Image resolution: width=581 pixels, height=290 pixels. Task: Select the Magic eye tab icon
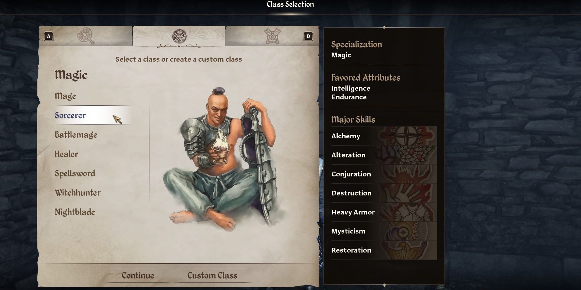[179, 36]
